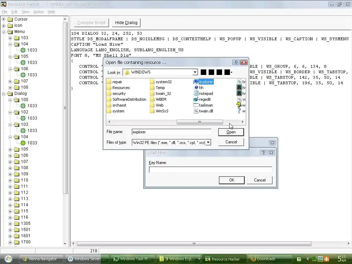This screenshot has height=264, width=352.
Task: Select the 1033 resource under Dialog 102
Action: tap(29, 118)
